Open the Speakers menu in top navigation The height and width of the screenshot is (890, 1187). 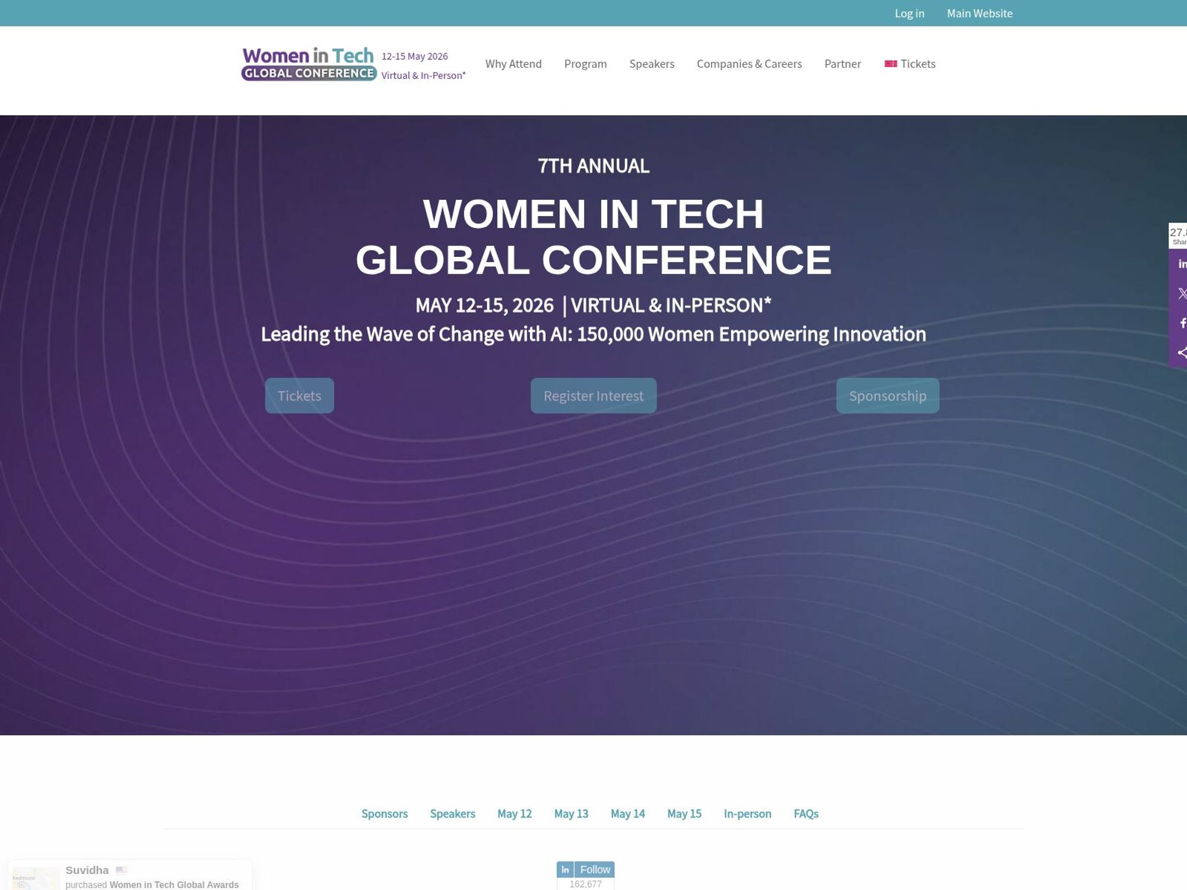click(652, 63)
